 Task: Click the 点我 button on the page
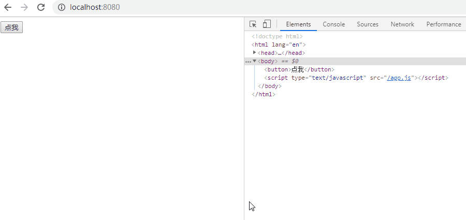pyautogui.click(x=11, y=27)
